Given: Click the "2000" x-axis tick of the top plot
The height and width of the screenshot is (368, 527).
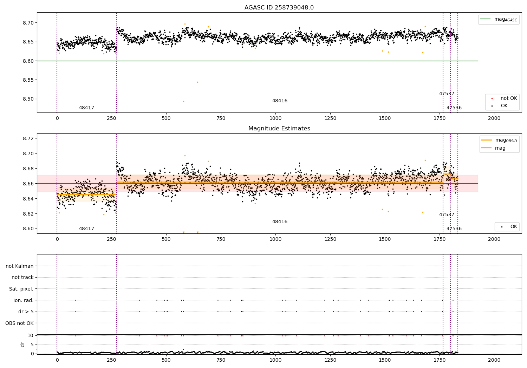Looking at the screenshot, I should coord(494,118).
